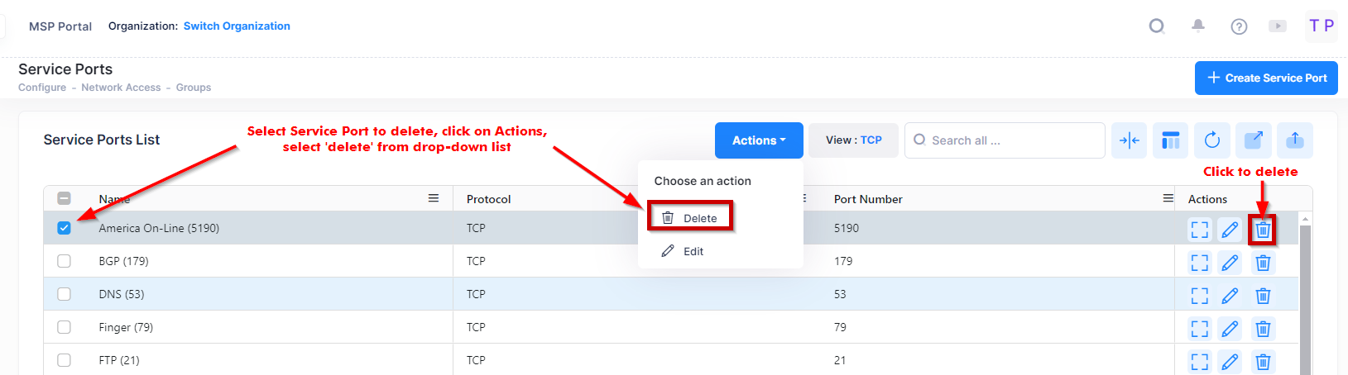
Task: Click the pencil edit icon for DNS (53)
Action: coord(1230,296)
